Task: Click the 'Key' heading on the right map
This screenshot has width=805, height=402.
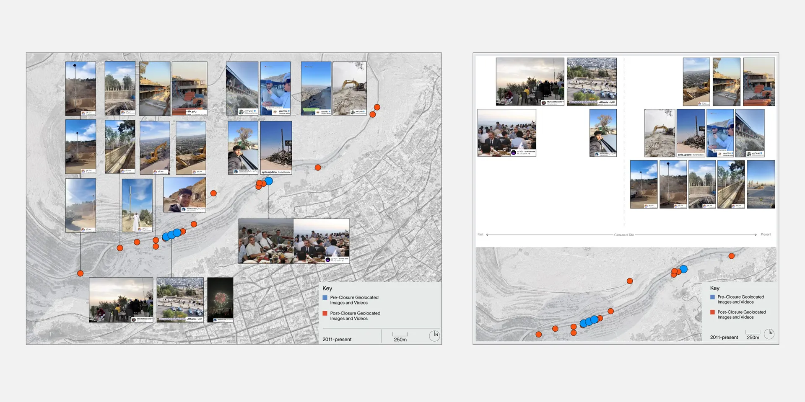Action: pyautogui.click(x=715, y=288)
